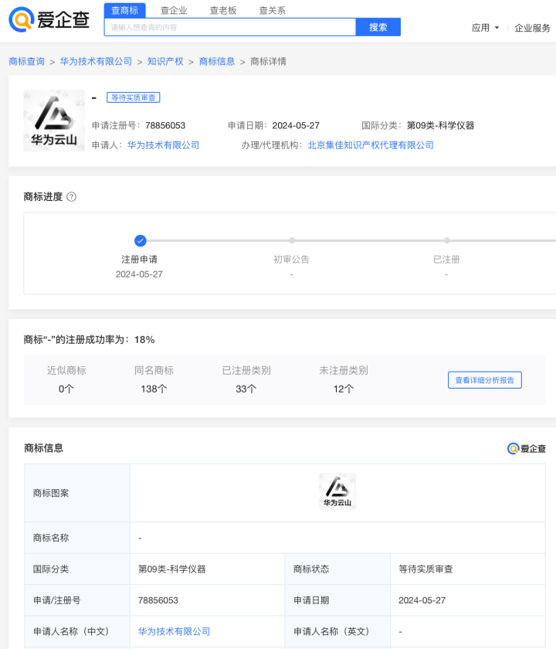Screen dimensions: 556x649
Task: Open 华为技术有限公司 link in table
Action: coord(175,632)
